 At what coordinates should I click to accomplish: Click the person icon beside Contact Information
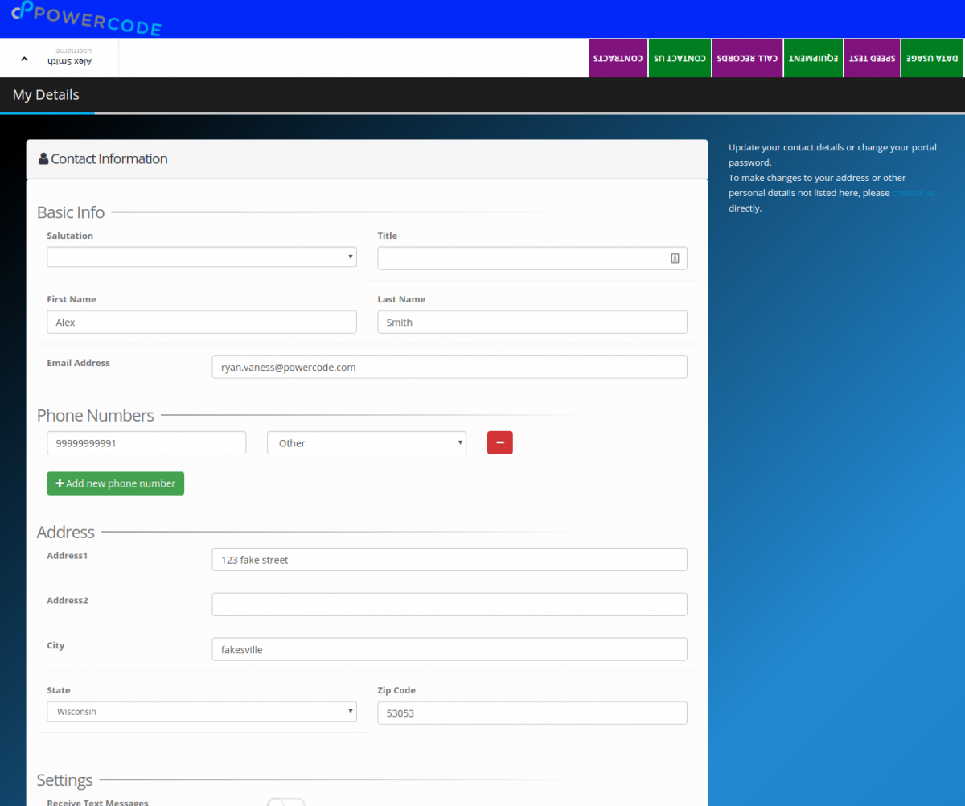(x=44, y=158)
